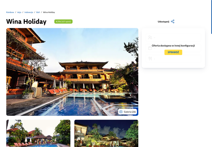Click the guests person icon in the booking panel

(150, 37)
